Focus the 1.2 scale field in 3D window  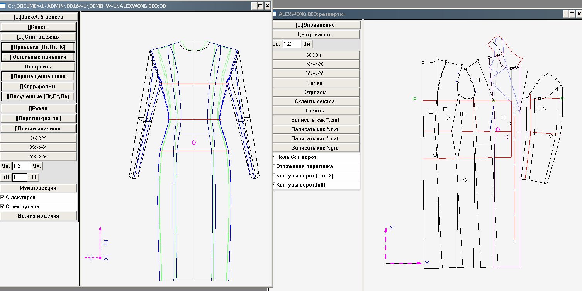click(x=21, y=166)
